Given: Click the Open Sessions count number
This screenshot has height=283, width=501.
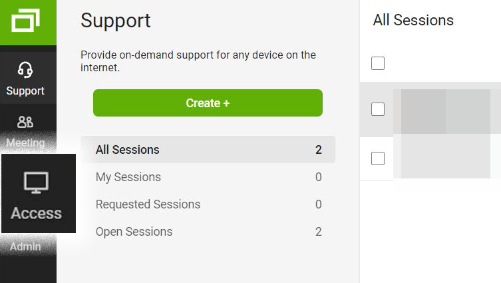Looking at the screenshot, I should point(319,232).
